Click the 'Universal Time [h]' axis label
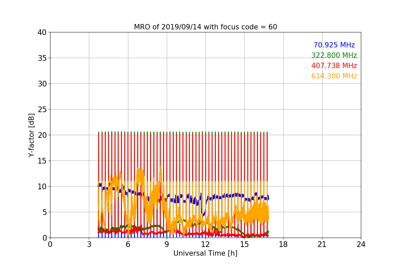Image resolution: width=401 pixels, height=267 pixels. tap(206, 253)
